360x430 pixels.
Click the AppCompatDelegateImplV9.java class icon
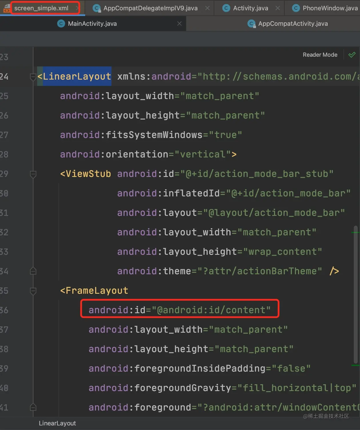click(97, 8)
